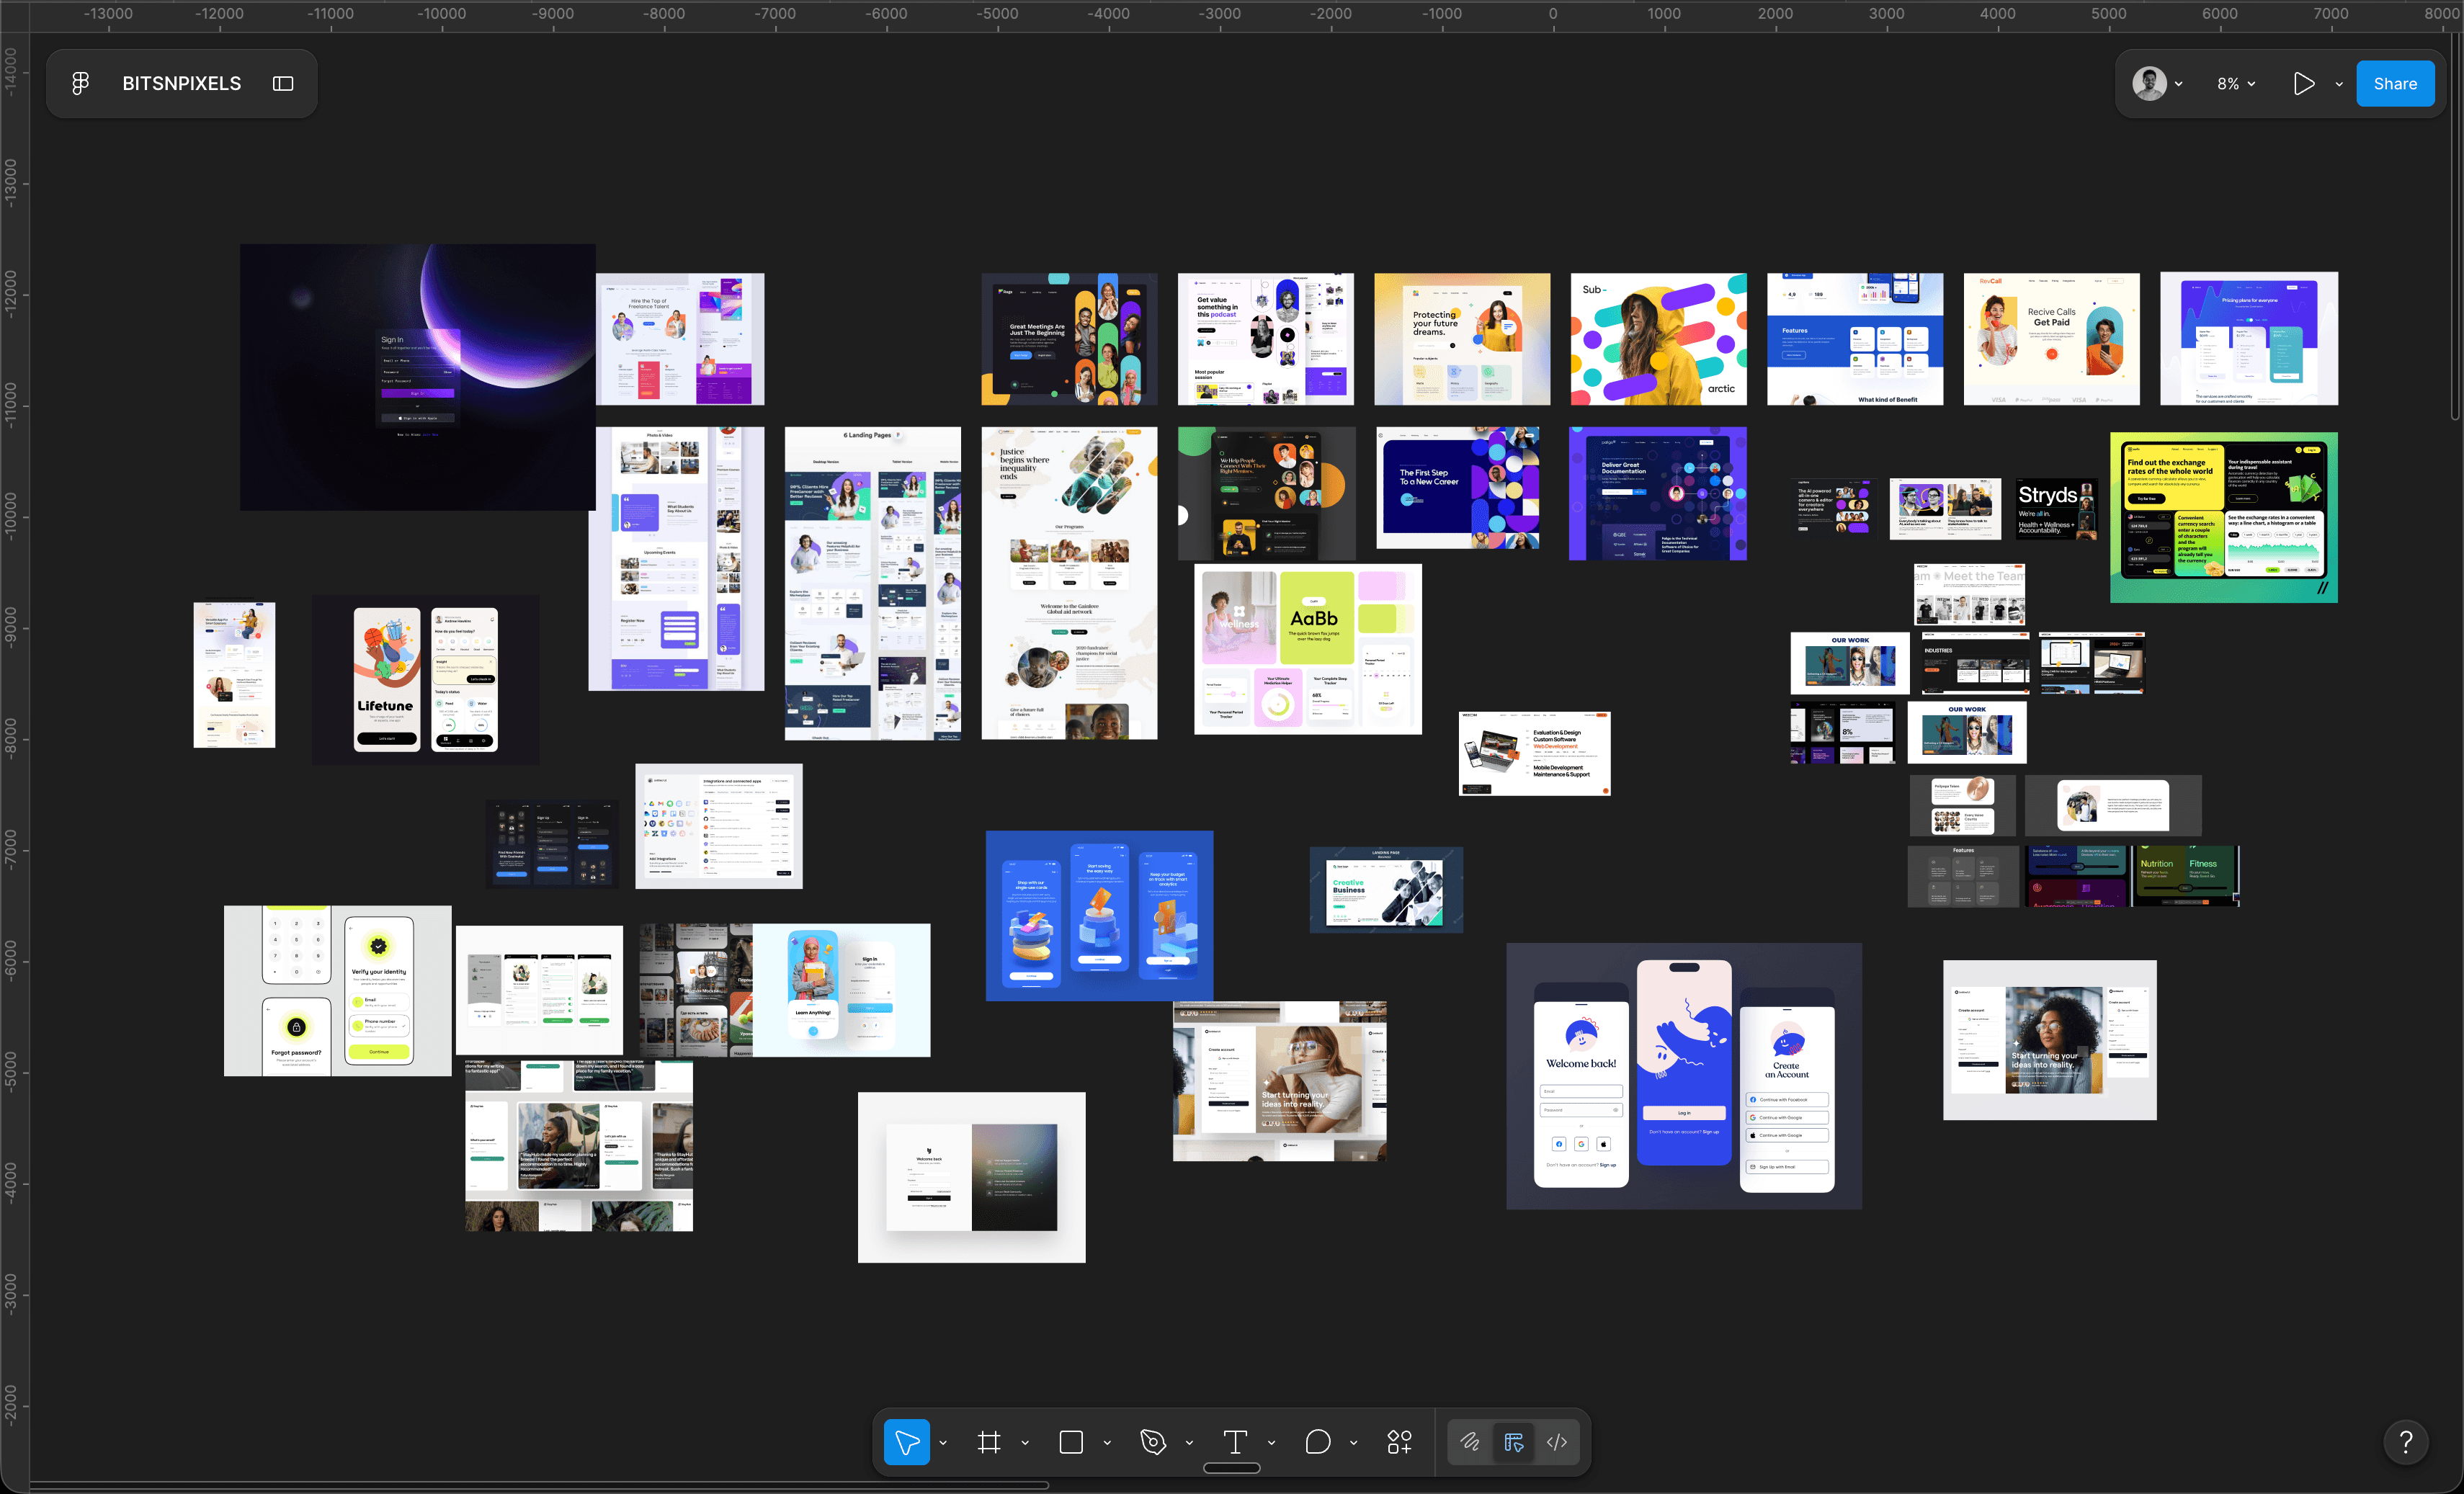Viewport: 2464px width, 1494px height.
Task: Select the Frame tool
Action: (x=989, y=1442)
